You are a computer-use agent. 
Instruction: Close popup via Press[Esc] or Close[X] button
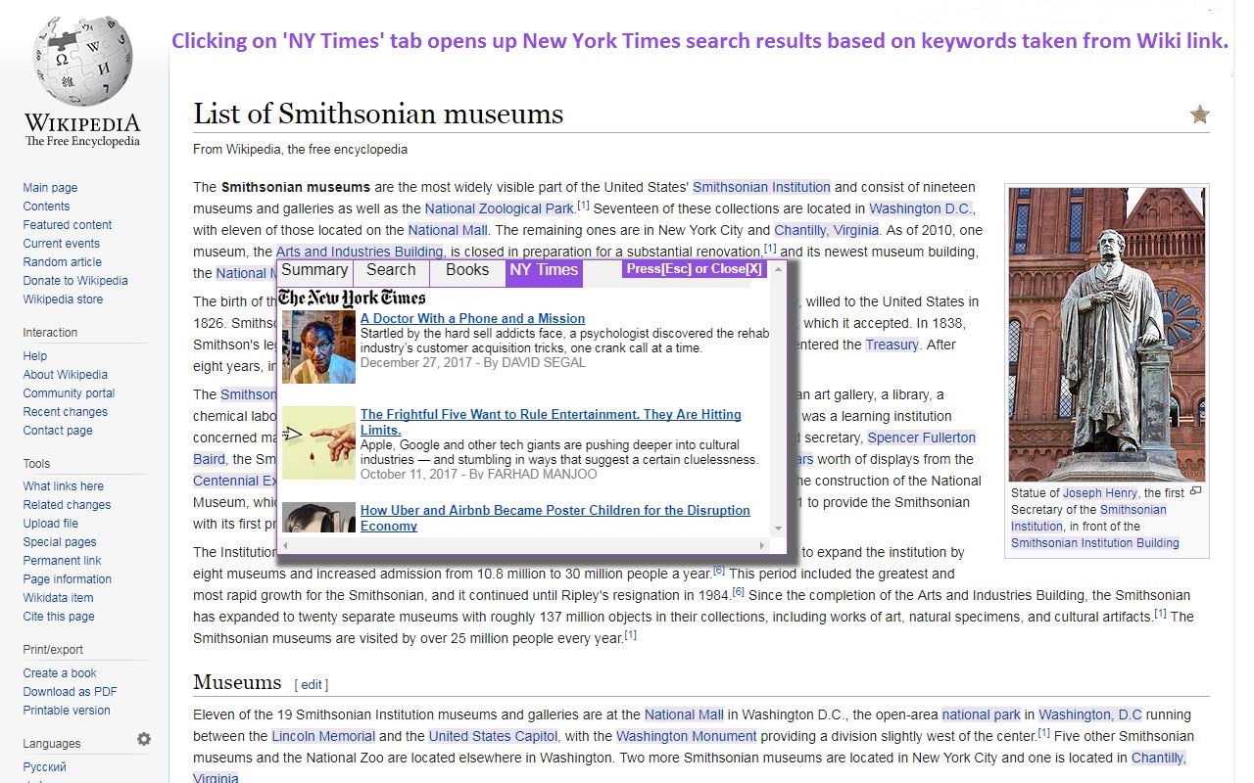(695, 269)
